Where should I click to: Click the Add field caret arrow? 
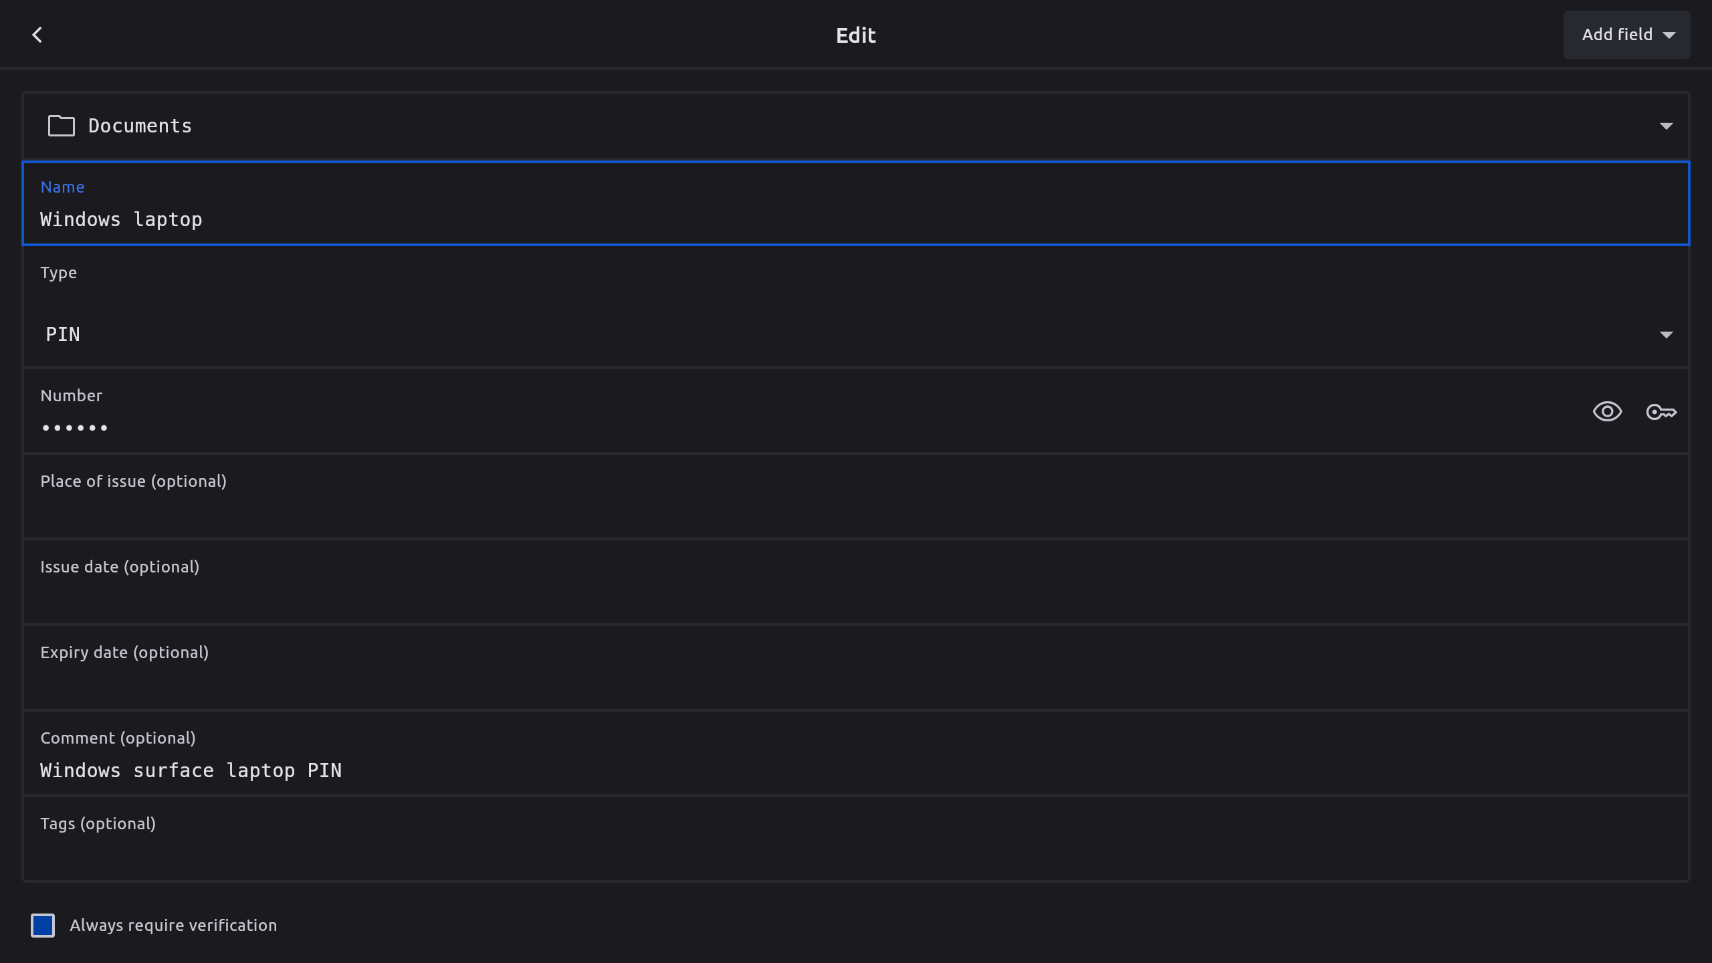[x=1669, y=35]
